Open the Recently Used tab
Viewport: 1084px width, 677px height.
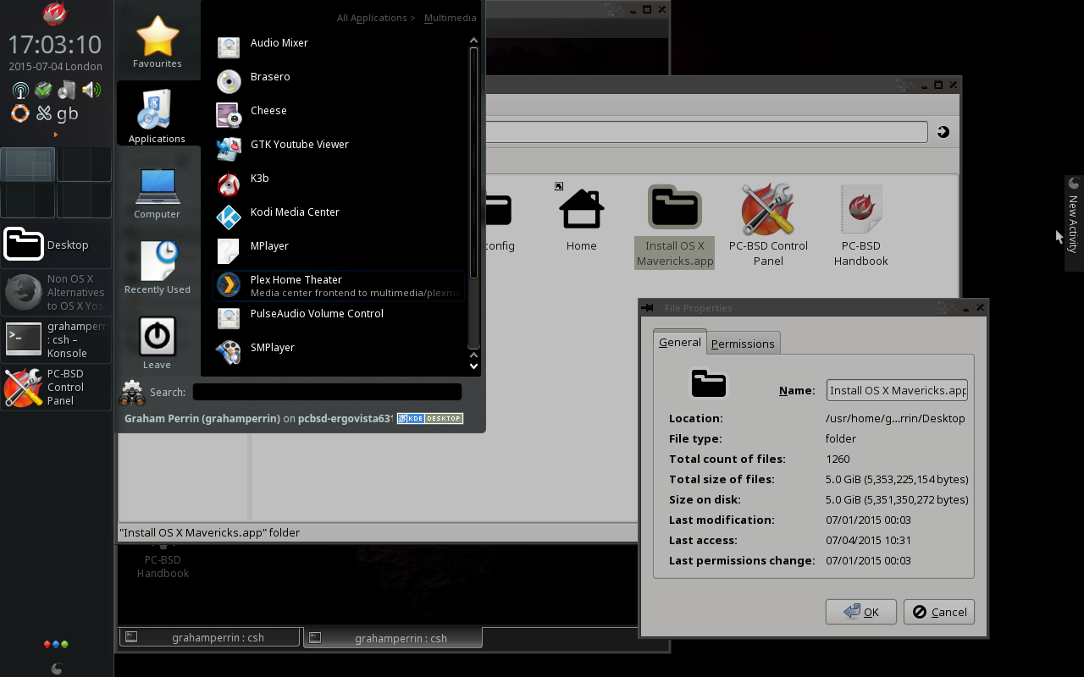pos(158,267)
